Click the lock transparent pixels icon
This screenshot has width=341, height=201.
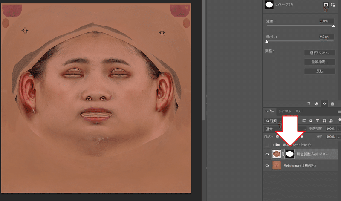(277, 137)
